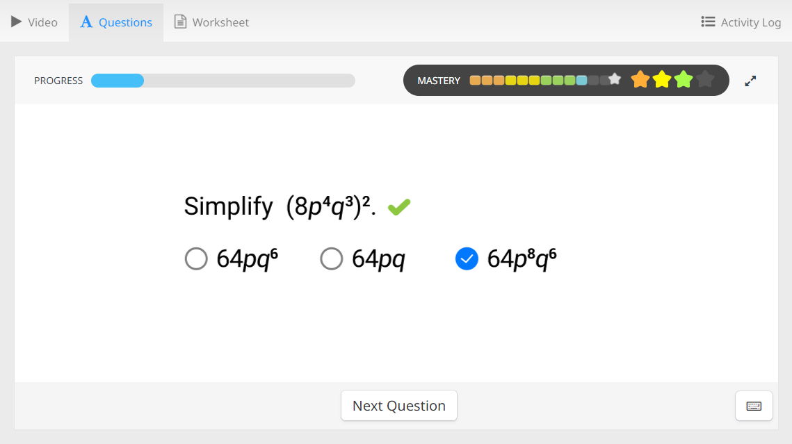The width and height of the screenshot is (792, 444).
Task: Open the on-screen keyboard
Action: (754, 406)
